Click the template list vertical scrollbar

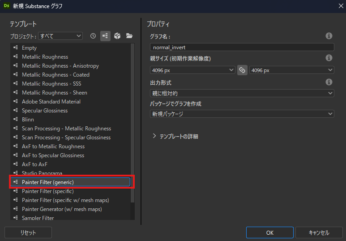click(x=132, y=123)
